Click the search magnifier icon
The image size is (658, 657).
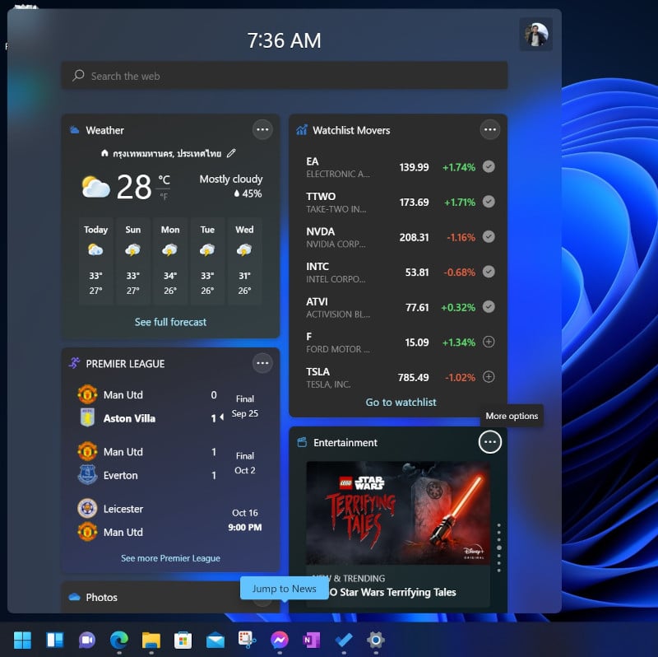(78, 76)
